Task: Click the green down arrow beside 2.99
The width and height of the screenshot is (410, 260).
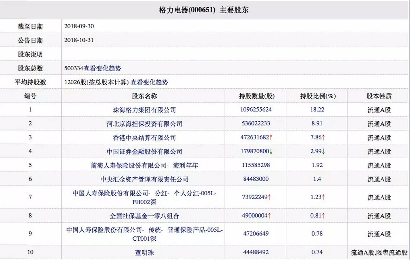Action: (323, 151)
